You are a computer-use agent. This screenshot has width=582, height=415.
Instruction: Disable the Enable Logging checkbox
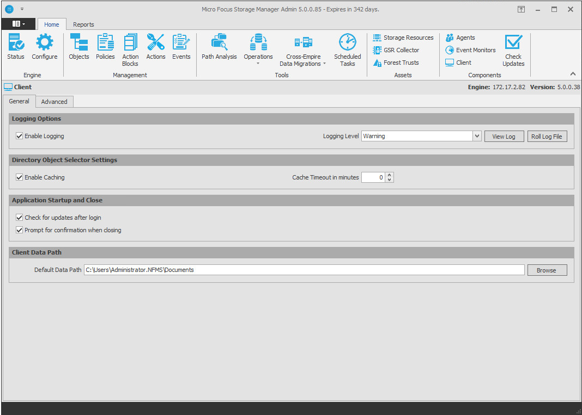(x=20, y=136)
